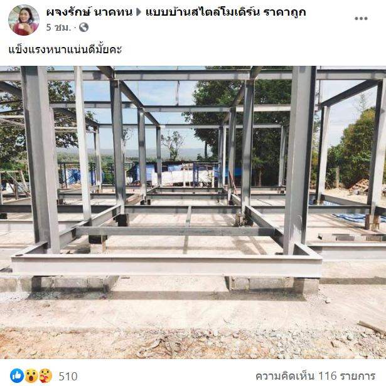Click the Care reaction emoji icon
The image size is (386, 386).
point(45,376)
